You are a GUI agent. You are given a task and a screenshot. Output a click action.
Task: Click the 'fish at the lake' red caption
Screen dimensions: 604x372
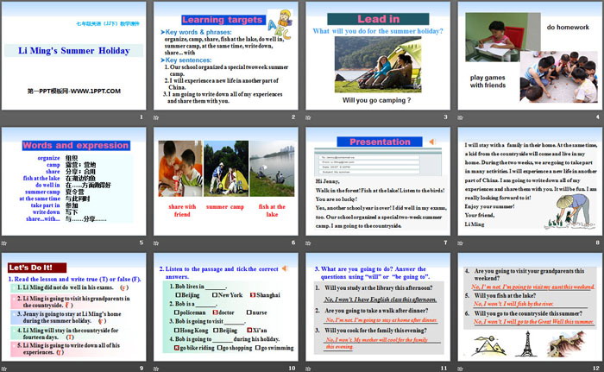pyautogui.click(x=272, y=211)
